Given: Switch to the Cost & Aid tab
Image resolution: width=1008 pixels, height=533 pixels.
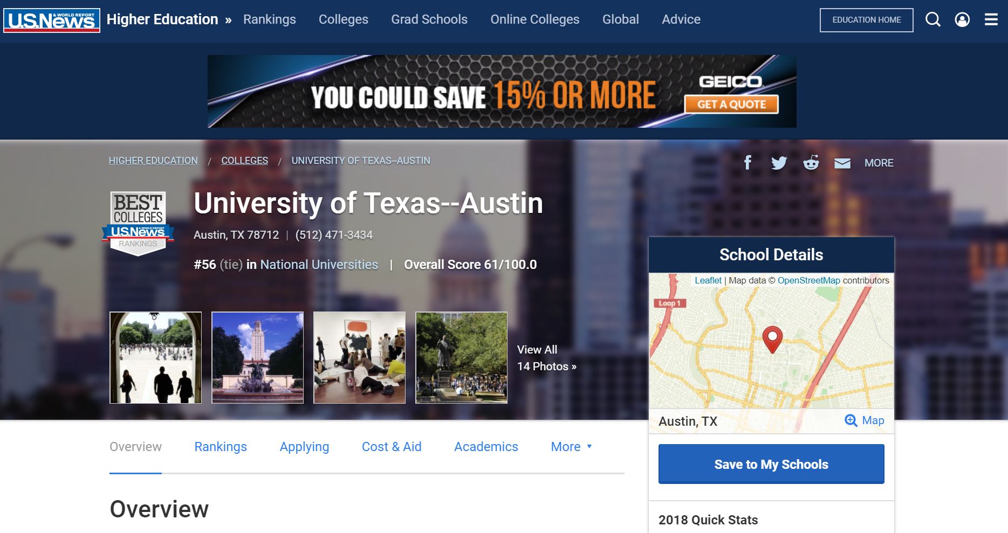Looking at the screenshot, I should [x=392, y=447].
